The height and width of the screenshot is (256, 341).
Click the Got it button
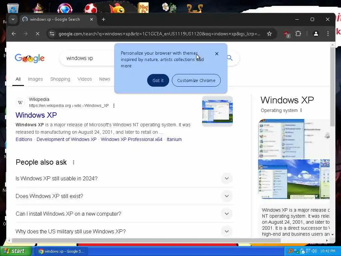(158, 80)
